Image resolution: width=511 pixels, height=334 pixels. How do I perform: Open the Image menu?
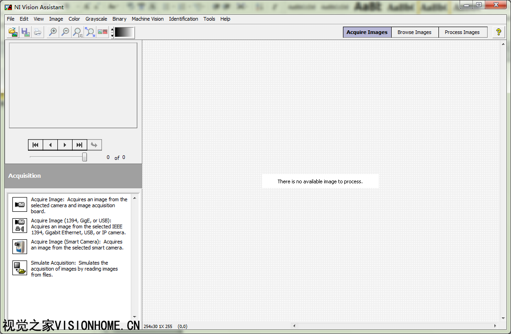tap(56, 19)
